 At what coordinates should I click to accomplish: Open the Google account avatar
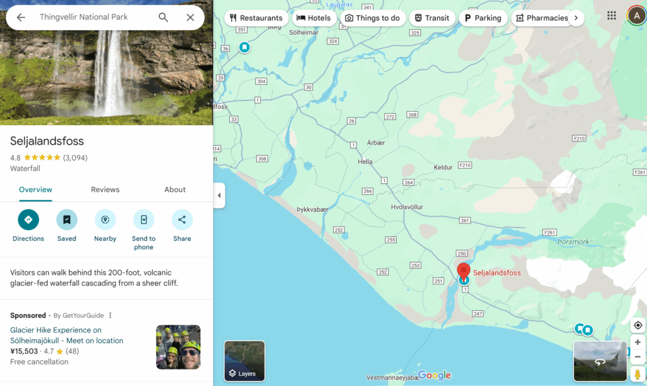click(x=637, y=16)
